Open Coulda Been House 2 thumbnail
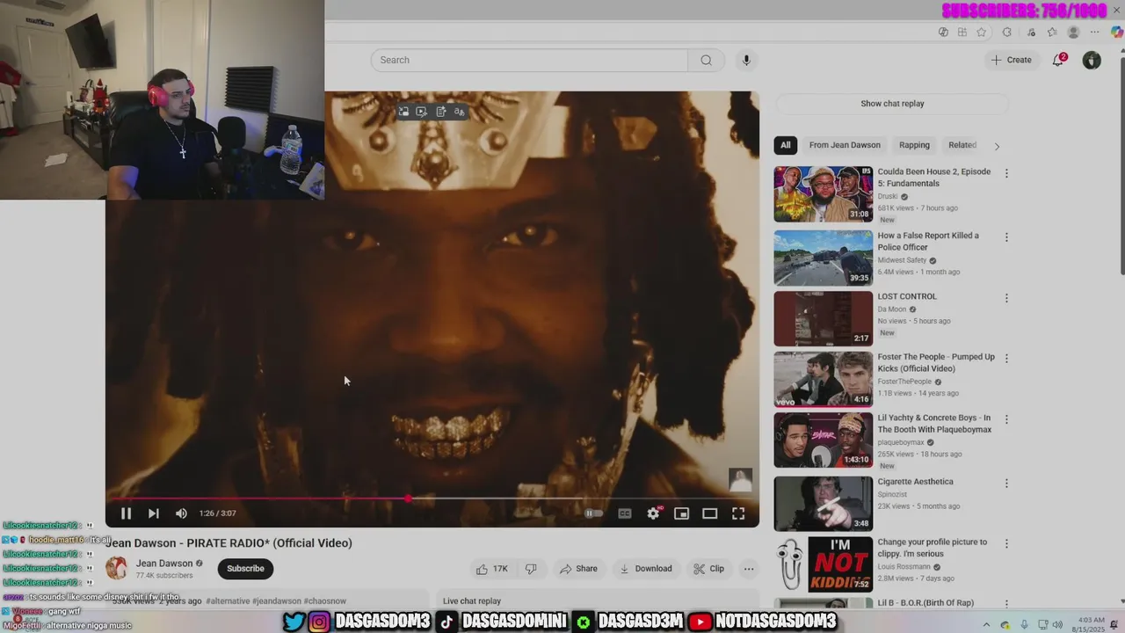This screenshot has height=633, width=1125. tap(824, 194)
